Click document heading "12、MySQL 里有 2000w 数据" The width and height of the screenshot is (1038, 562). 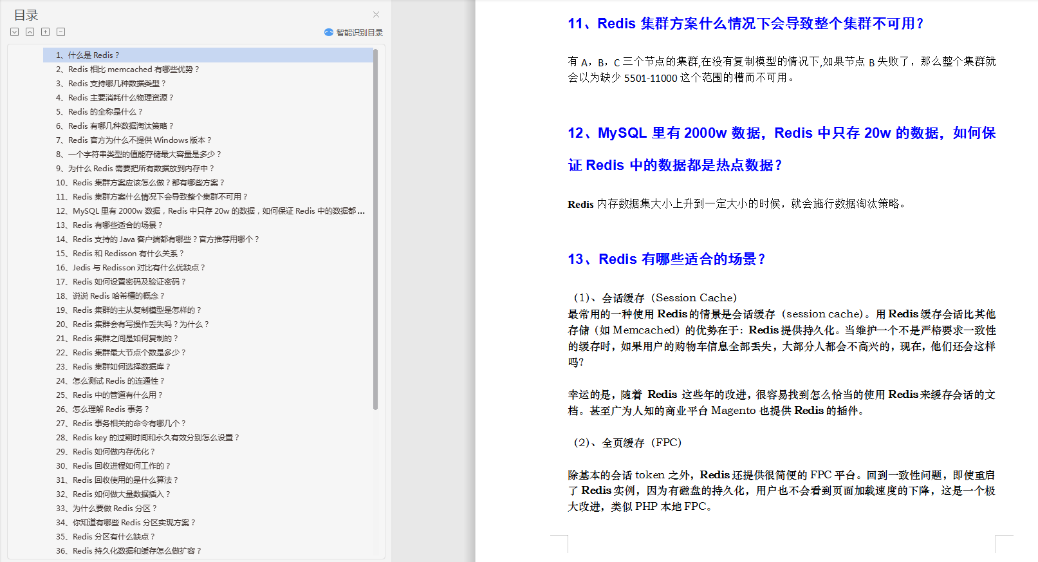coord(782,149)
